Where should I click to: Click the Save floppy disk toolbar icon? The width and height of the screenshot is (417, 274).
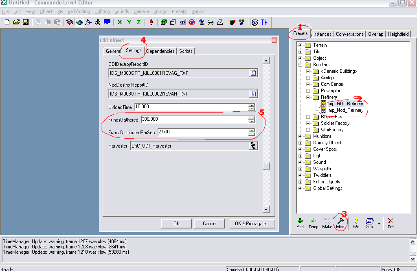pyautogui.click(x=25, y=22)
